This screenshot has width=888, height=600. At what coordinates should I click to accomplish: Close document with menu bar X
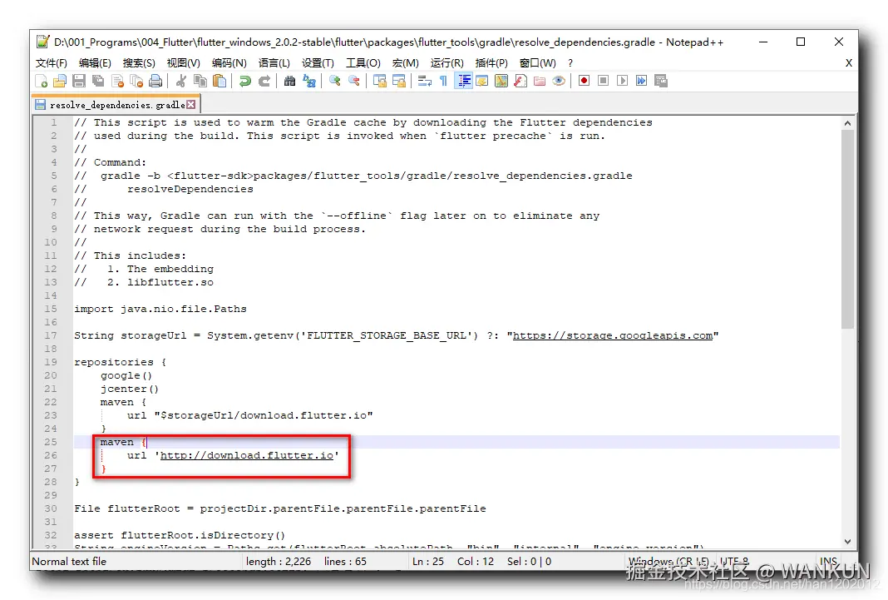tap(848, 63)
